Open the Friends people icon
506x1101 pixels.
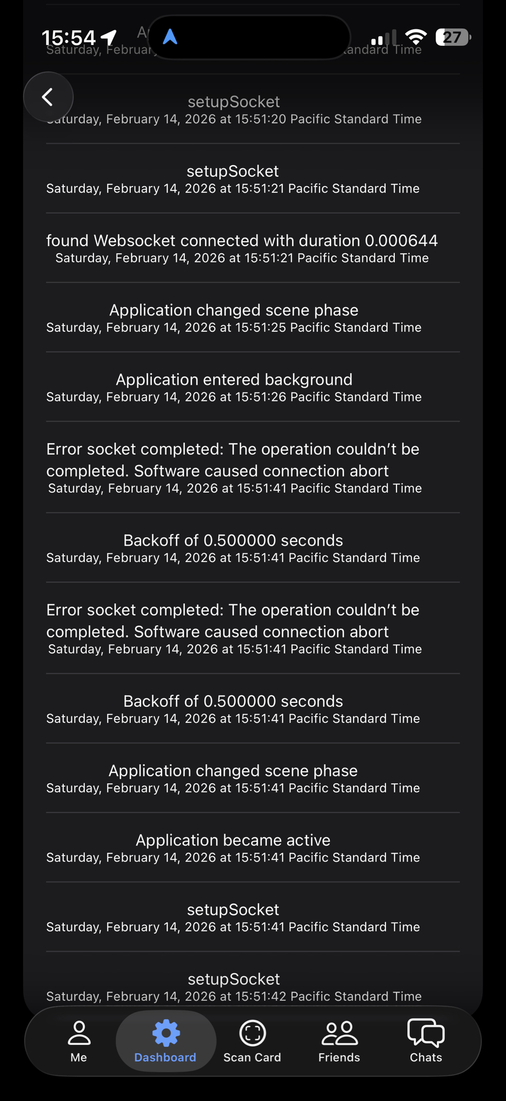(339, 1033)
